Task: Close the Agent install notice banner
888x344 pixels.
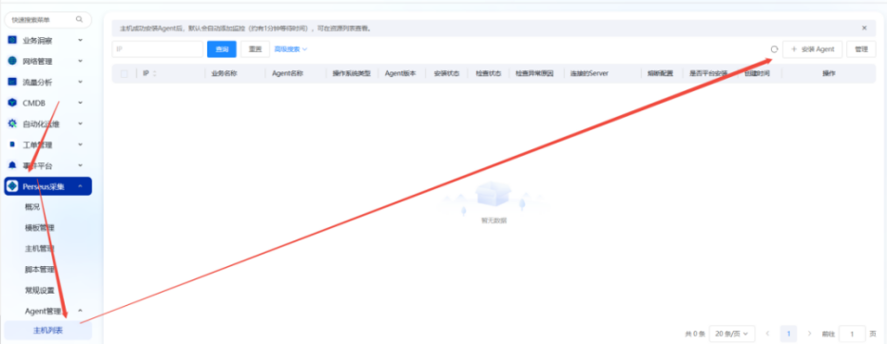Action: (x=864, y=28)
